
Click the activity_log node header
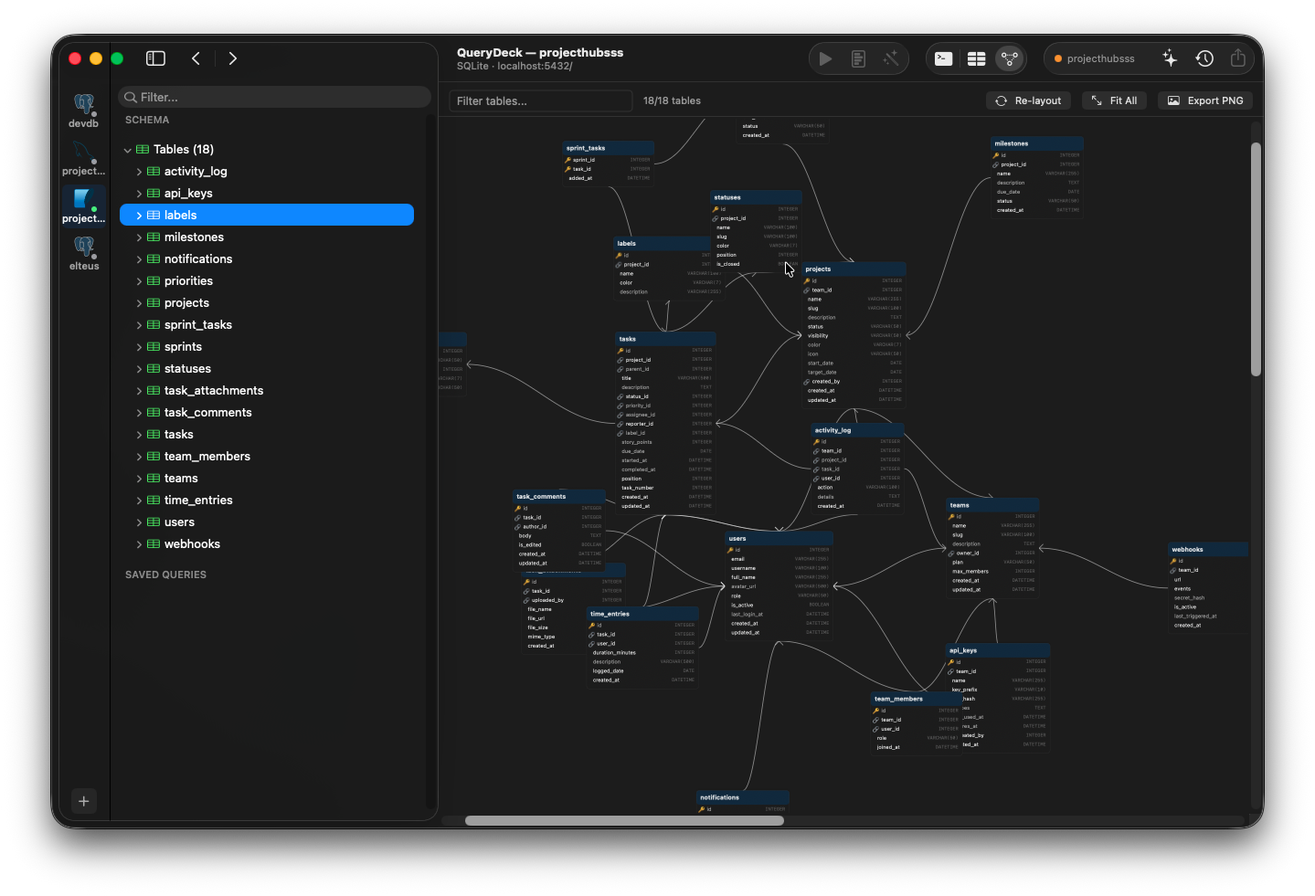click(x=858, y=430)
